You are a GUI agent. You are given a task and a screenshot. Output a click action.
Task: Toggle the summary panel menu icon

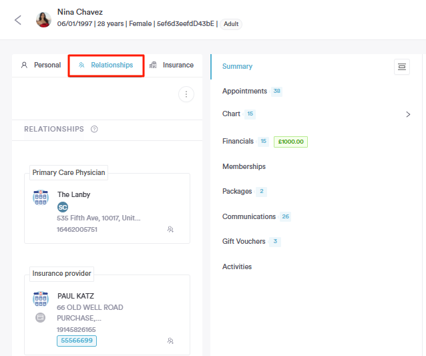pyautogui.click(x=401, y=66)
